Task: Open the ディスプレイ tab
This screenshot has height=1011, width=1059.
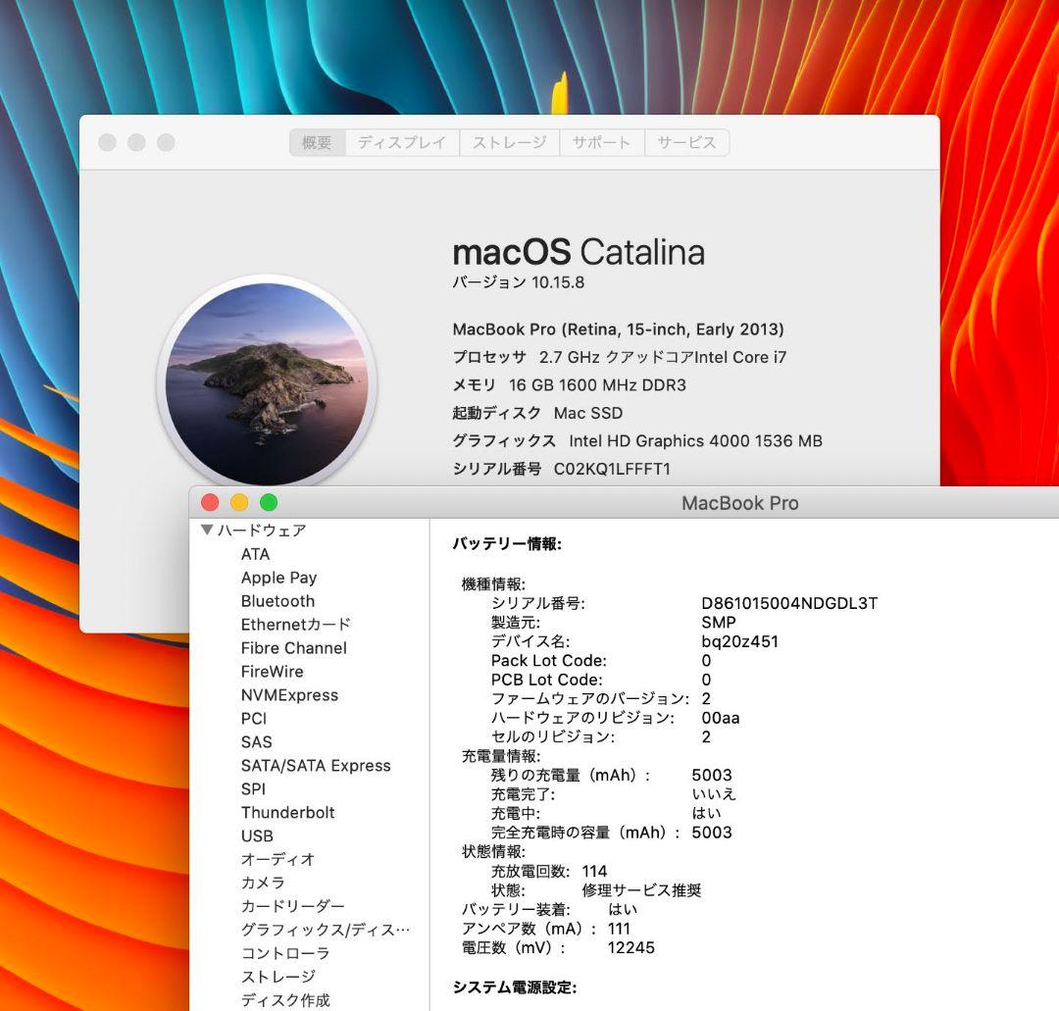Action: click(x=403, y=142)
